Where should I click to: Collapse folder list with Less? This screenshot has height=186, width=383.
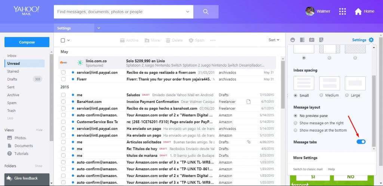(x=10, y=118)
